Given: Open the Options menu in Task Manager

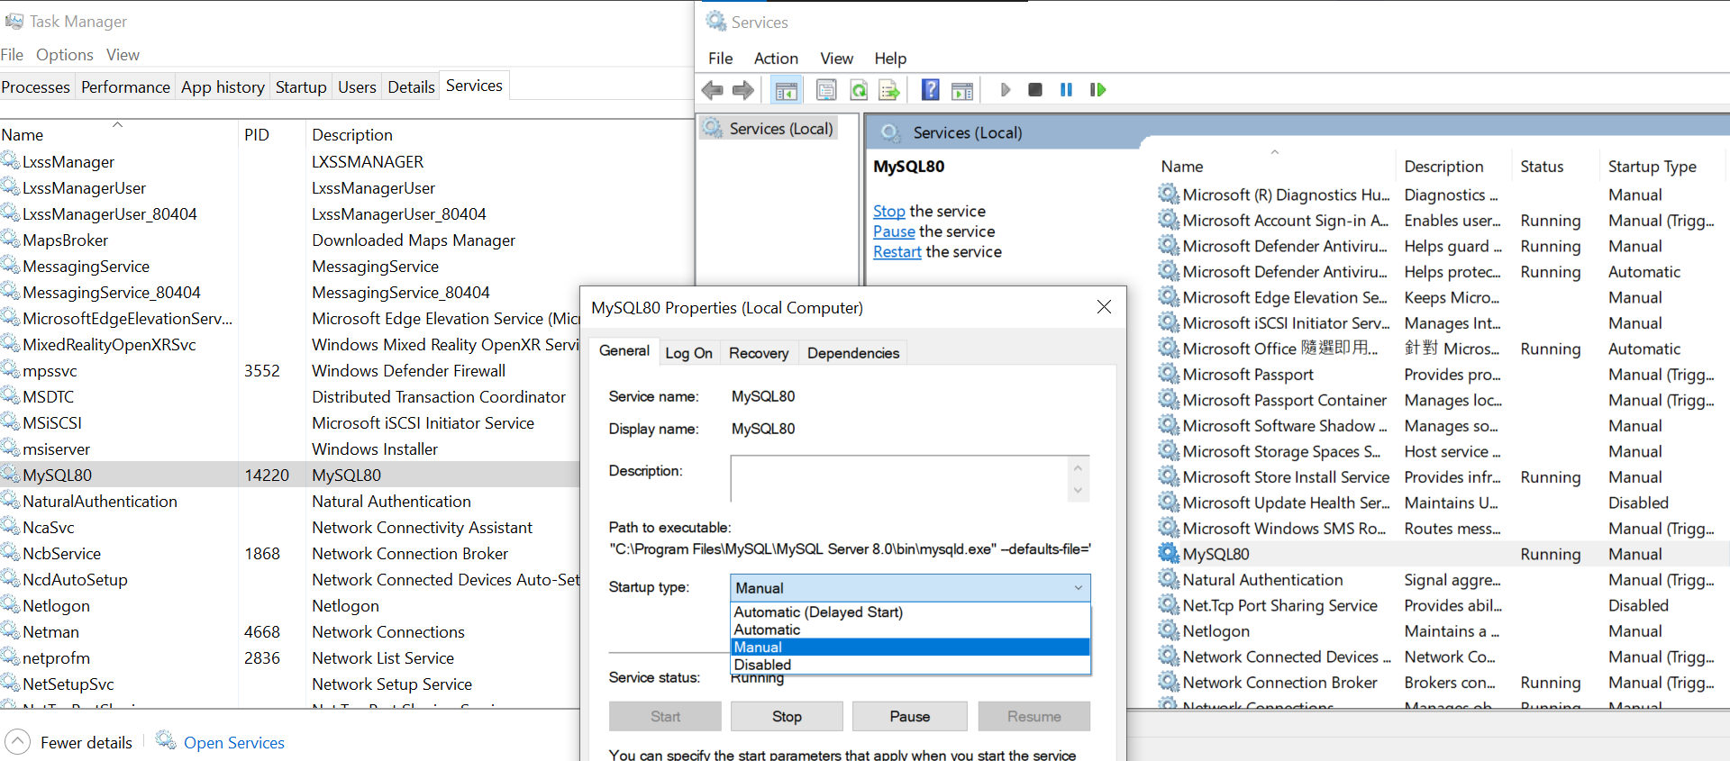Looking at the screenshot, I should pos(65,55).
